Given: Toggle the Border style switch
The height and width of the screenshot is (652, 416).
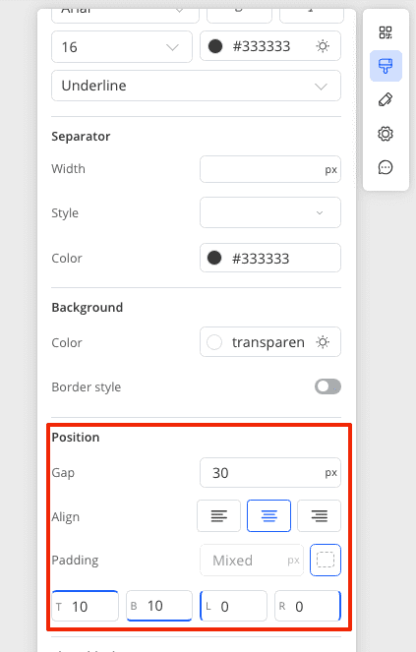Looking at the screenshot, I should (x=327, y=386).
